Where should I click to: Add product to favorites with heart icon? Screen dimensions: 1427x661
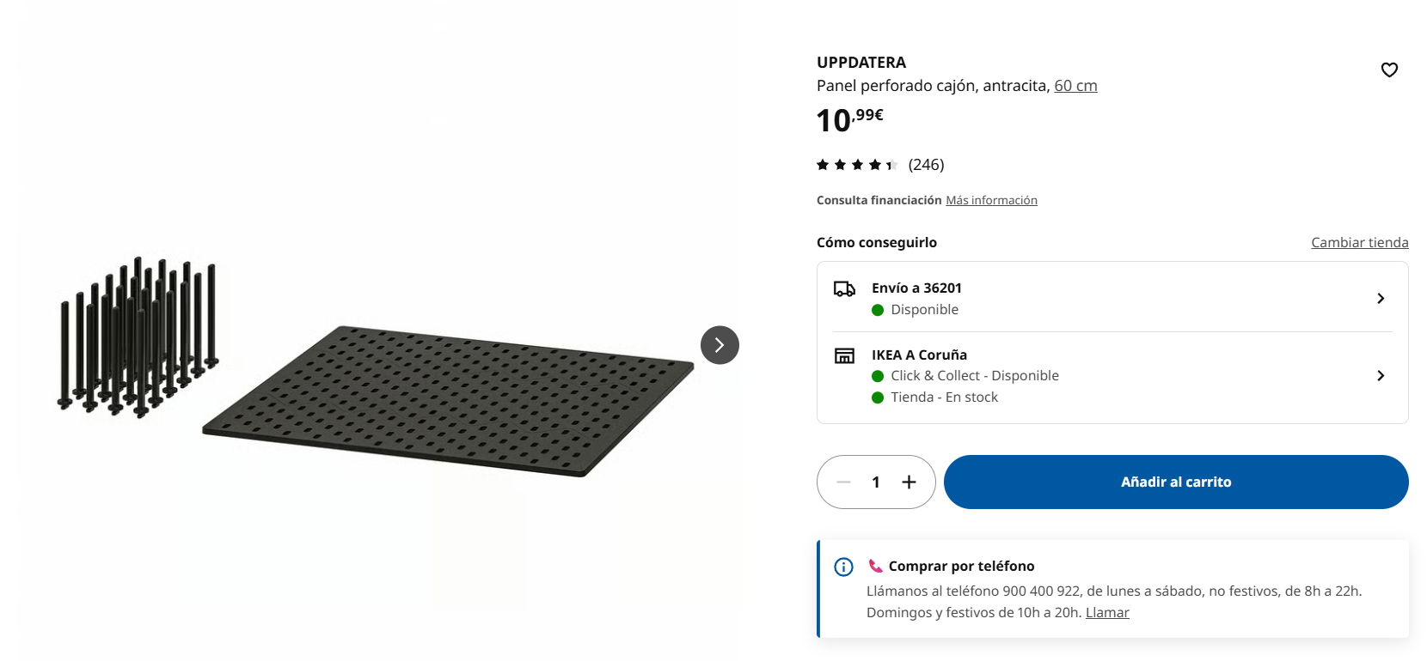tap(1389, 70)
